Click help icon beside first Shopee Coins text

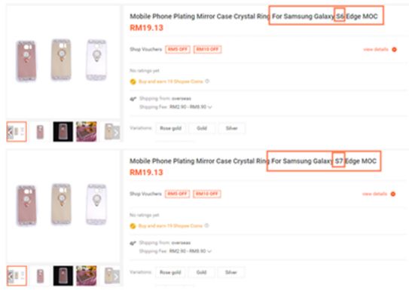click(207, 81)
